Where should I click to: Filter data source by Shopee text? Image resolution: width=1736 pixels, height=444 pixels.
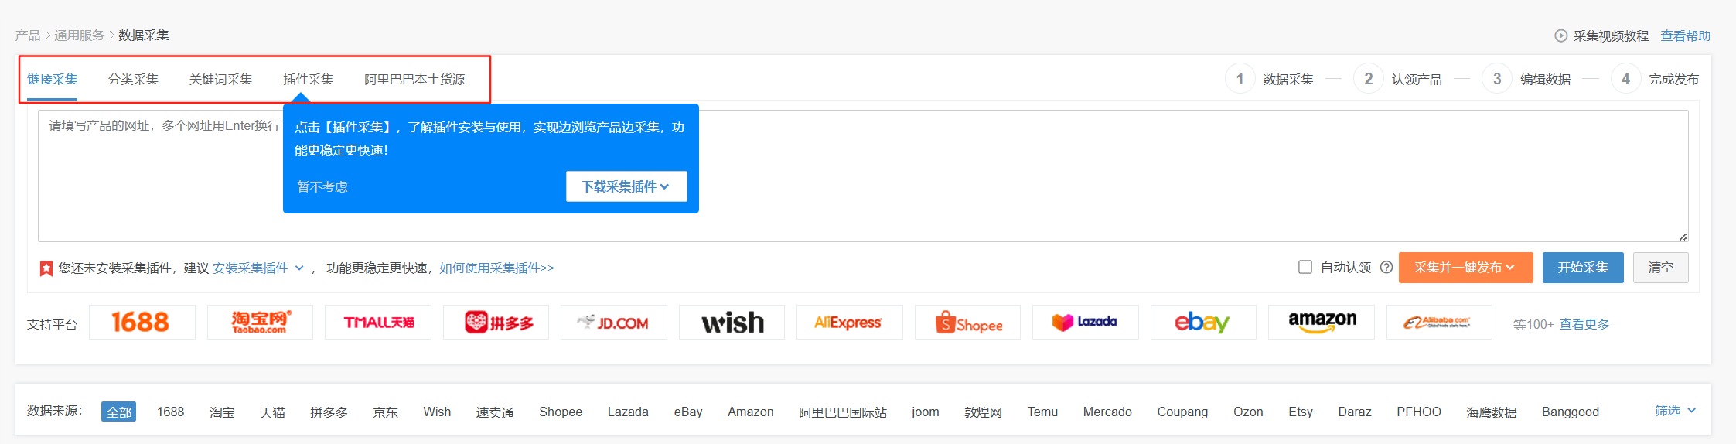pyautogui.click(x=561, y=412)
